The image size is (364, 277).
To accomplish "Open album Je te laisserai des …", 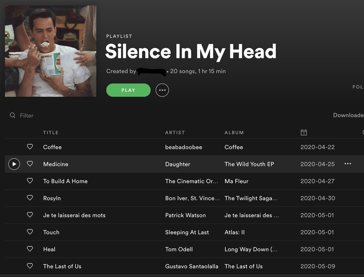I will coord(251,215).
